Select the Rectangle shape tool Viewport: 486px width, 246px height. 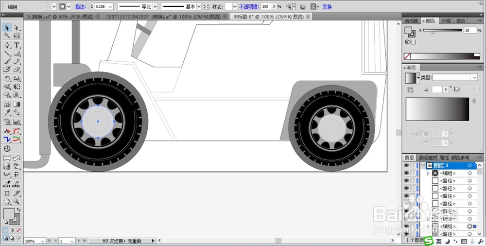pyautogui.click(x=17, y=53)
